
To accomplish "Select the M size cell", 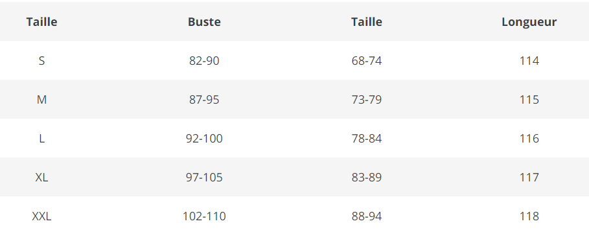I will (41, 100).
